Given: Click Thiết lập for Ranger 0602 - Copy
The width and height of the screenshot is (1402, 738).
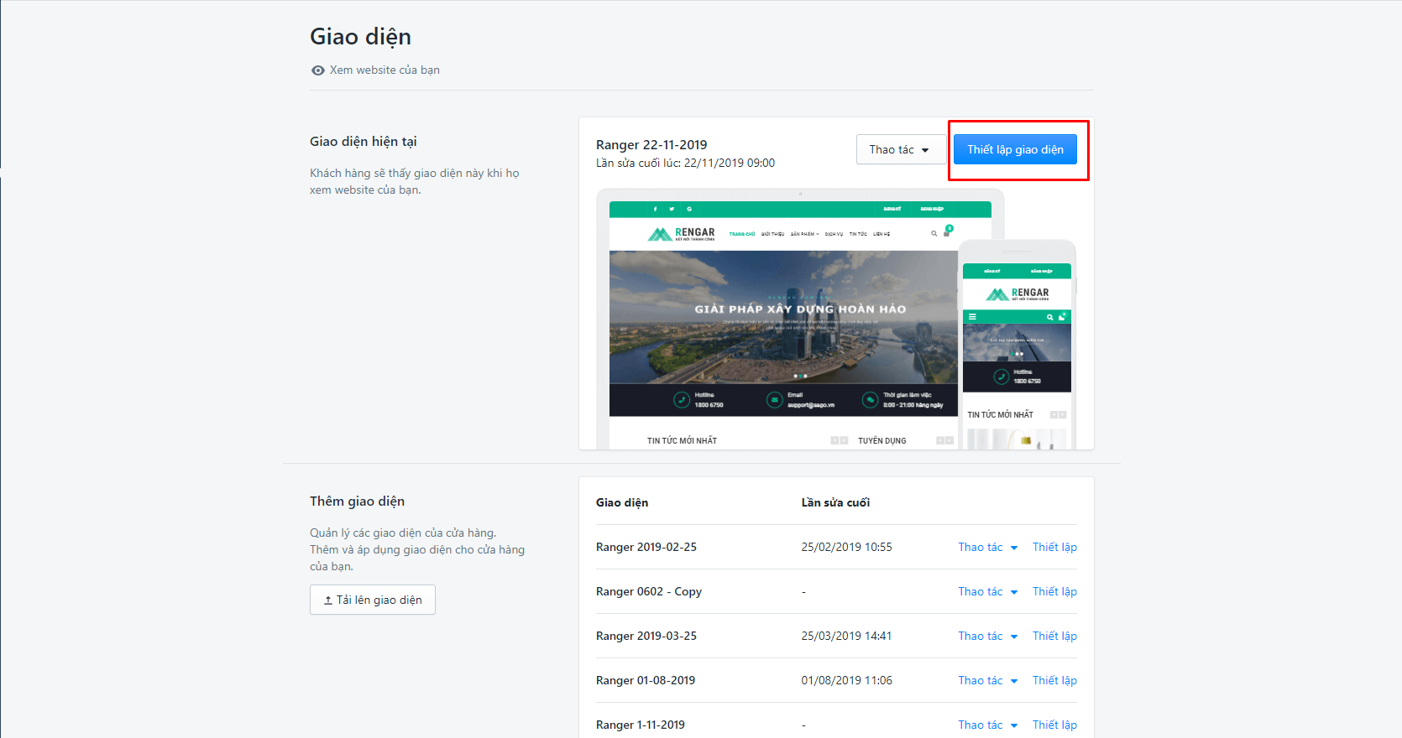Looking at the screenshot, I should coord(1054,591).
